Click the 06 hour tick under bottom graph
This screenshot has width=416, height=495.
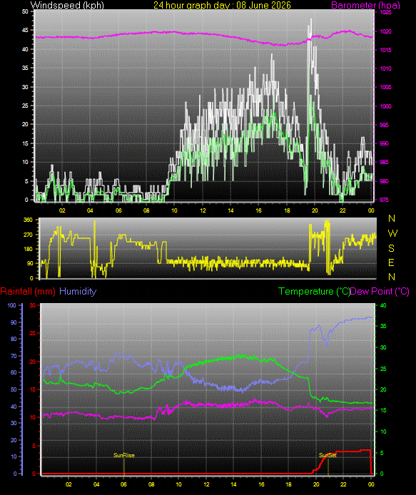tap(123, 484)
